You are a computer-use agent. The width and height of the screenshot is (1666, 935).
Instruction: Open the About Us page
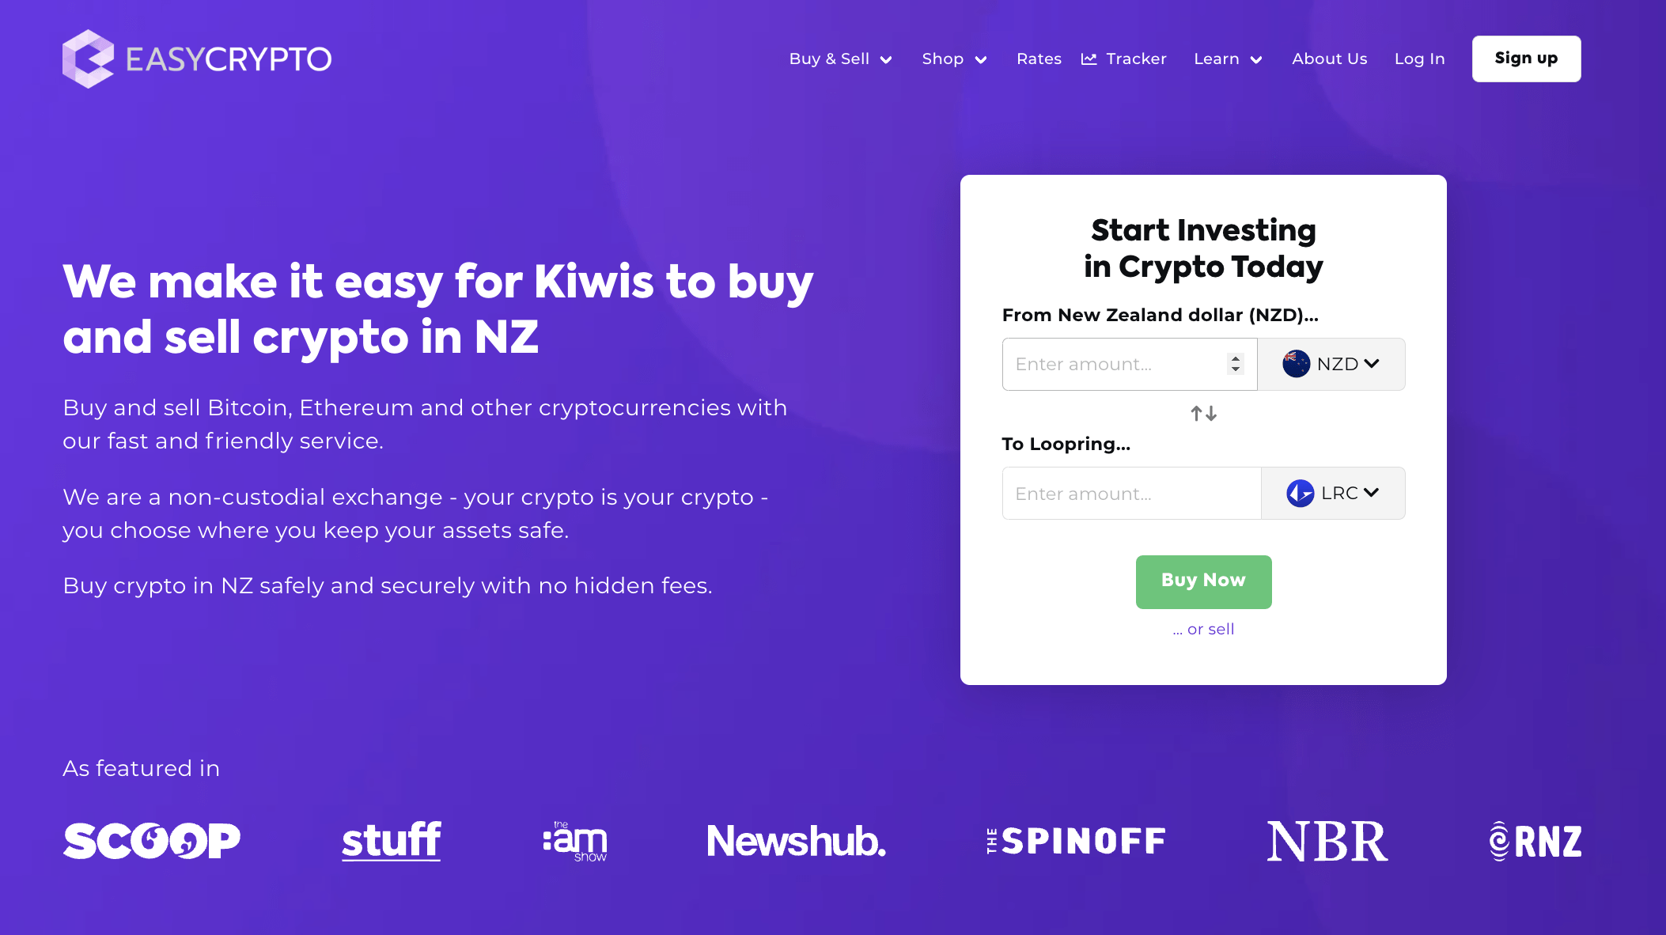[1330, 59]
